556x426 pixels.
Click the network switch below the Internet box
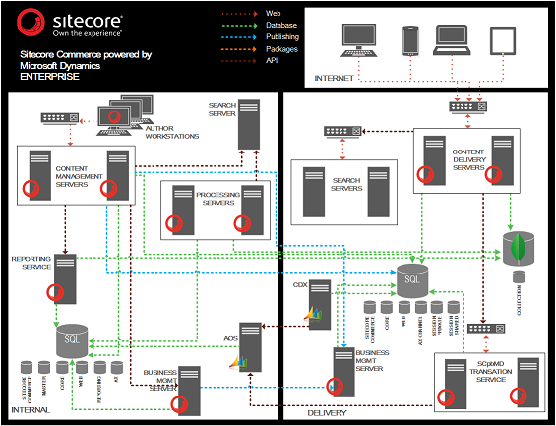[467, 107]
